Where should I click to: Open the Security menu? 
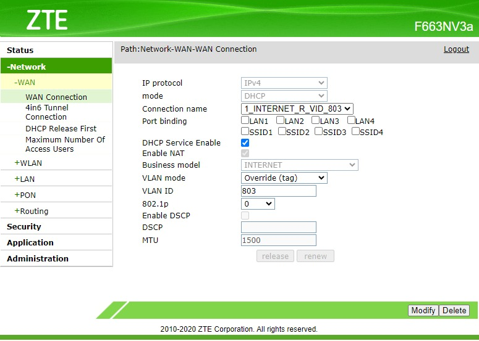pyautogui.click(x=24, y=226)
